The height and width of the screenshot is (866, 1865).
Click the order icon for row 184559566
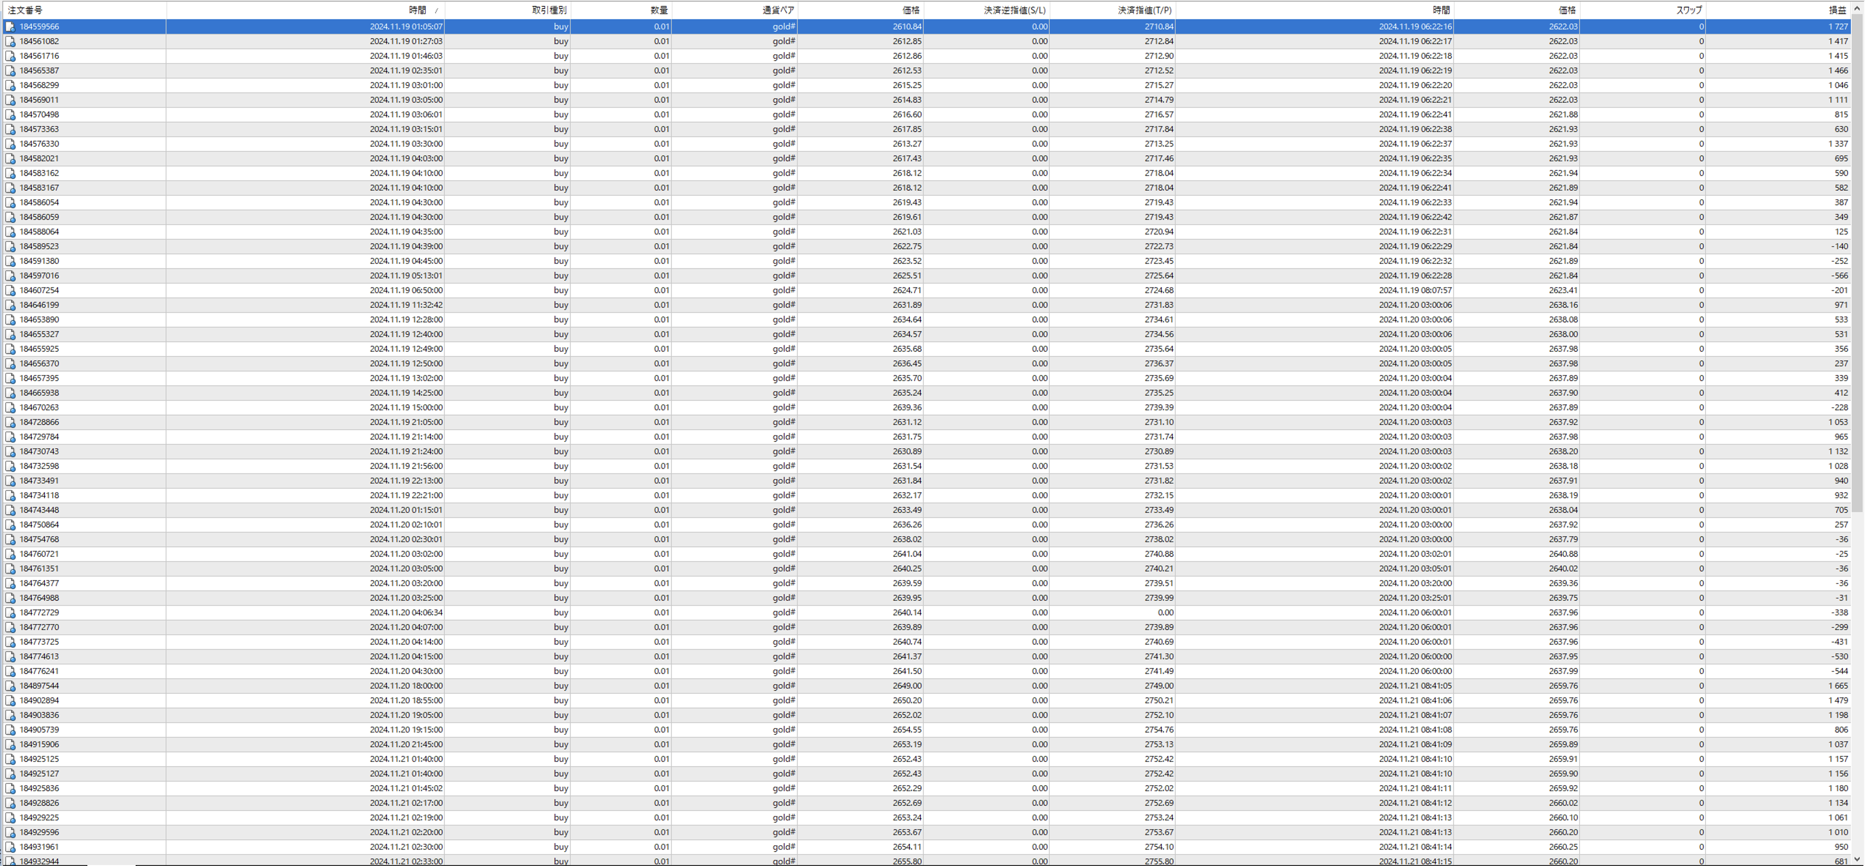[x=10, y=27]
